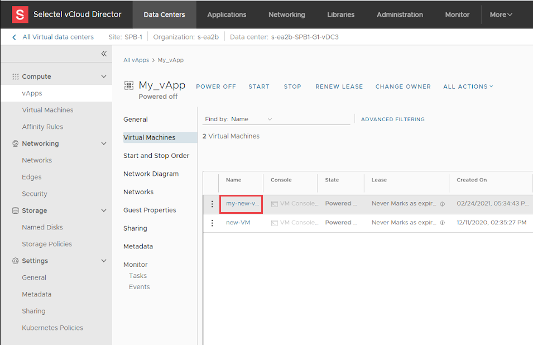Image resolution: width=533 pixels, height=345 pixels.
Task: Open the Guest Properties section
Action: click(150, 210)
